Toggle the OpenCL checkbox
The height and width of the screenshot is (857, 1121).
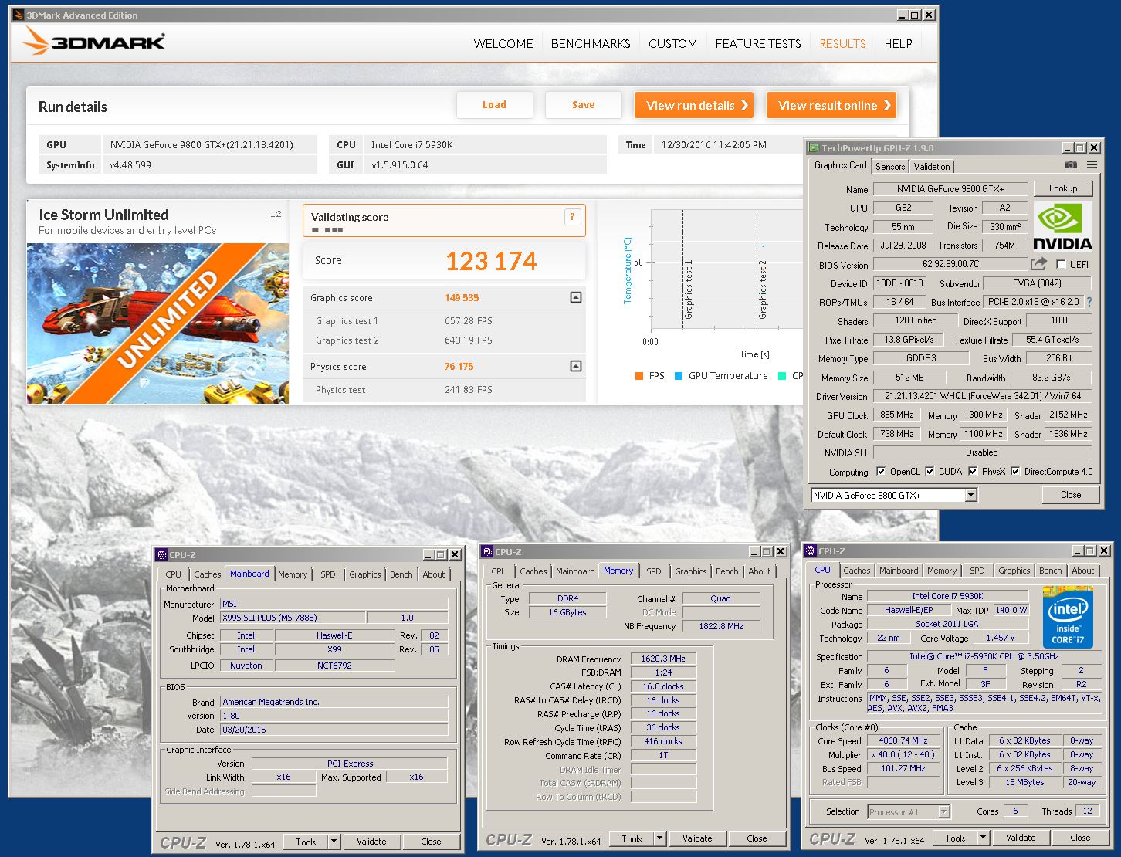881,472
